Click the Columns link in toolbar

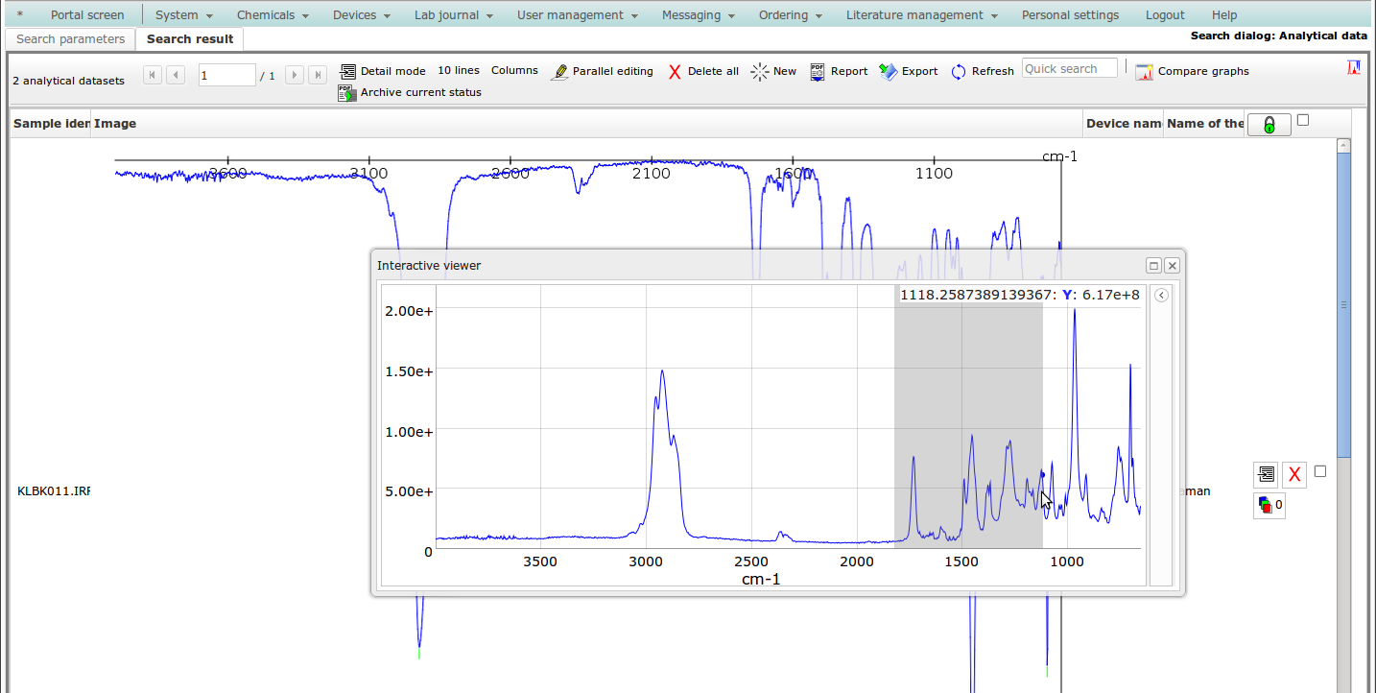[x=514, y=71]
